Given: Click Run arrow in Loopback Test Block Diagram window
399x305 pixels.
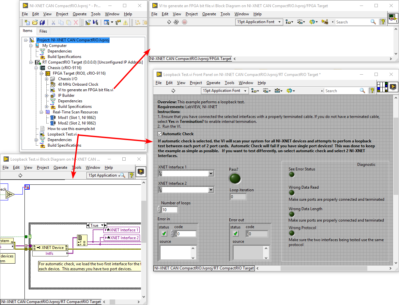Looking at the screenshot, I should click(x=20, y=175).
